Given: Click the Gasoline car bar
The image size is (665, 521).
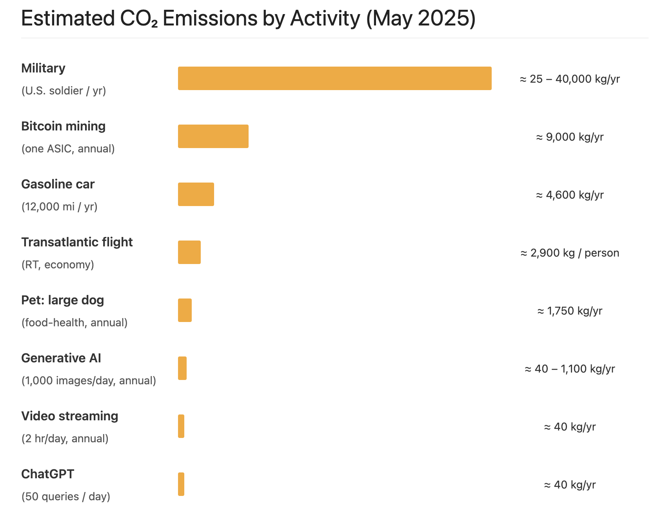Looking at the screenshot, I should 196,194.
